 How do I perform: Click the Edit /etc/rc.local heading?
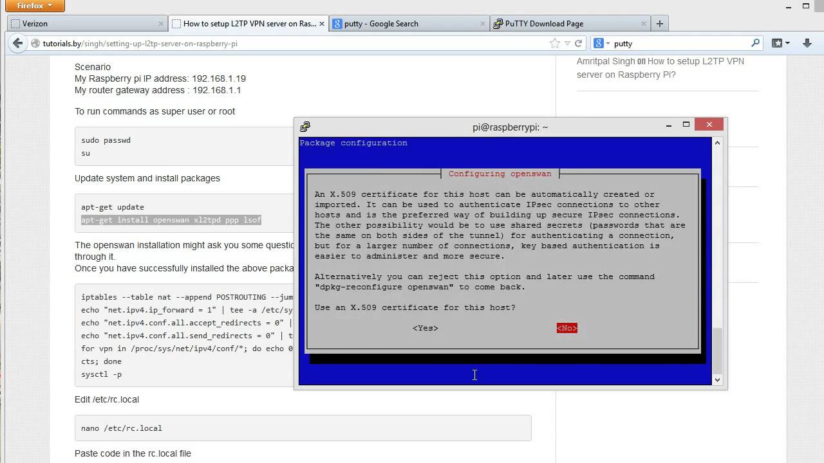[x=107, y=399]
